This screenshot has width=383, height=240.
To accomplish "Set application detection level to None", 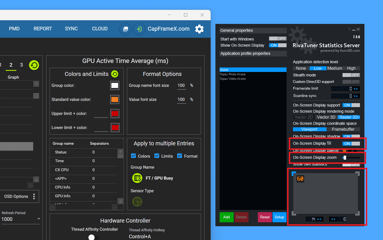I will pos(301,68).
